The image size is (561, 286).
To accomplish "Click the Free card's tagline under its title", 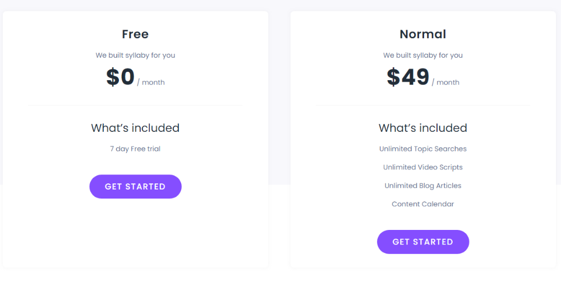I will [135, 56].
